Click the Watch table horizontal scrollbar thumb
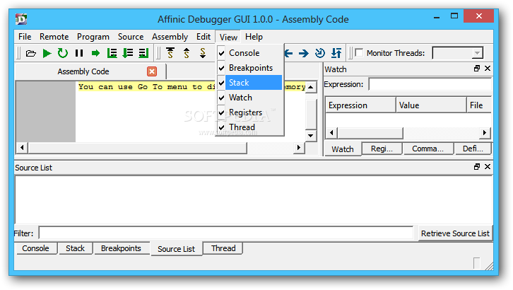Image resolution: width=513 pixels, height=290 pixels. [x=370, y=133]
